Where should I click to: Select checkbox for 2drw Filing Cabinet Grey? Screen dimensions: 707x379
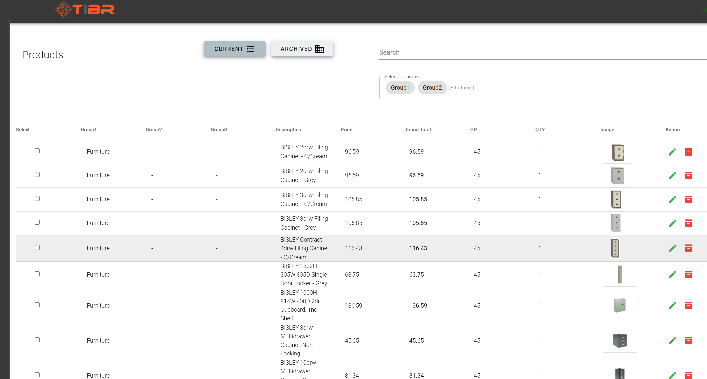pos(37,175)
